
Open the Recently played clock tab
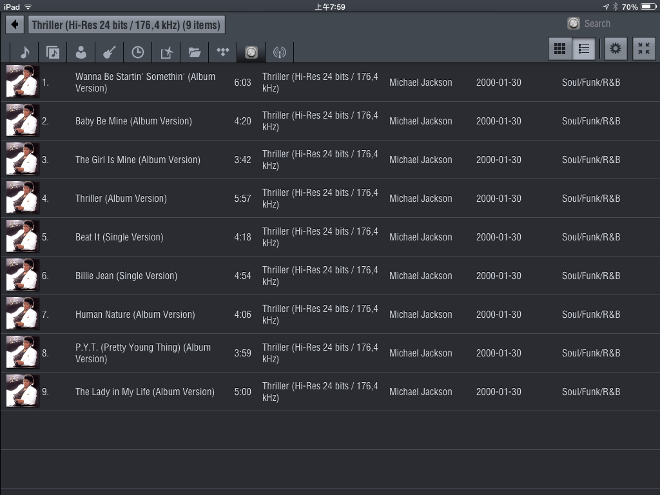click(x=138, y=52)
